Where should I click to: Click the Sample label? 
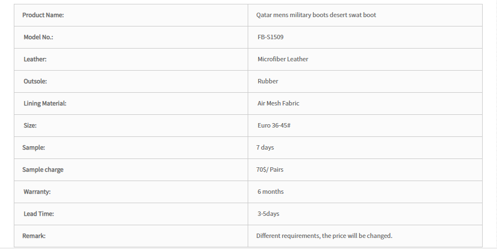coord(34,147)
